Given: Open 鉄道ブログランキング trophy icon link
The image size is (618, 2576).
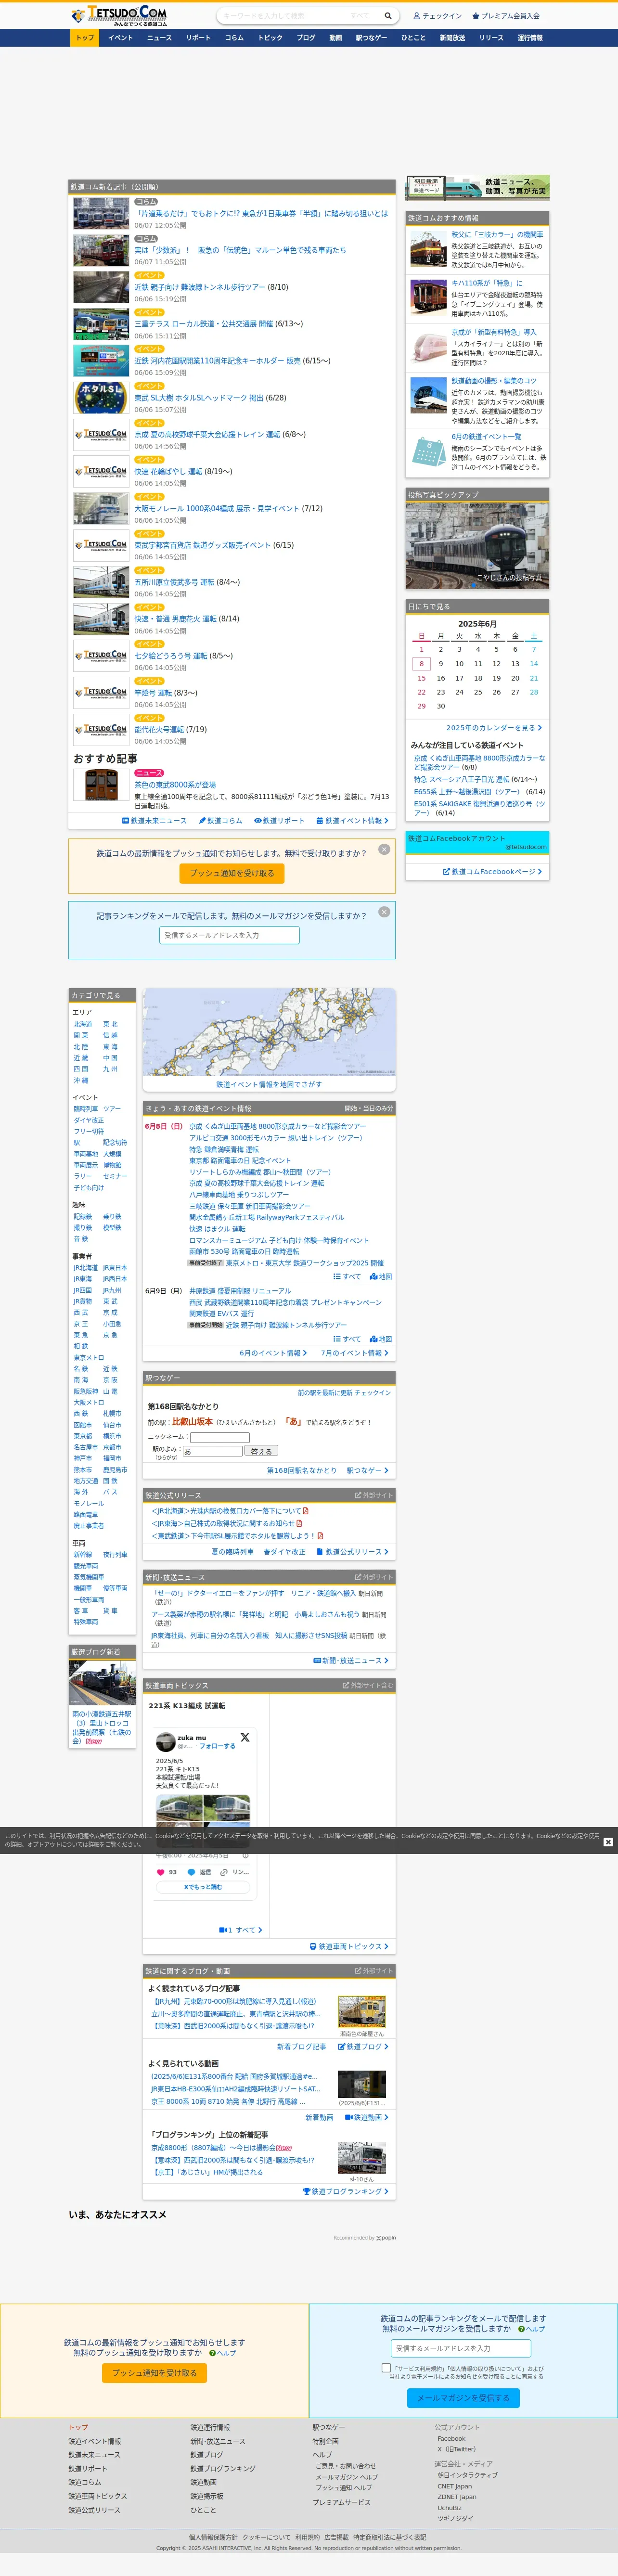Looking at the screenshot, I should point(346,2191).
